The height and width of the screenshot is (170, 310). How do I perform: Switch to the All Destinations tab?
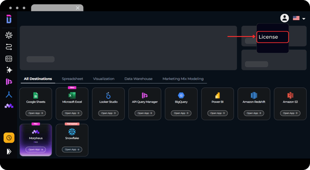(38, 79)
